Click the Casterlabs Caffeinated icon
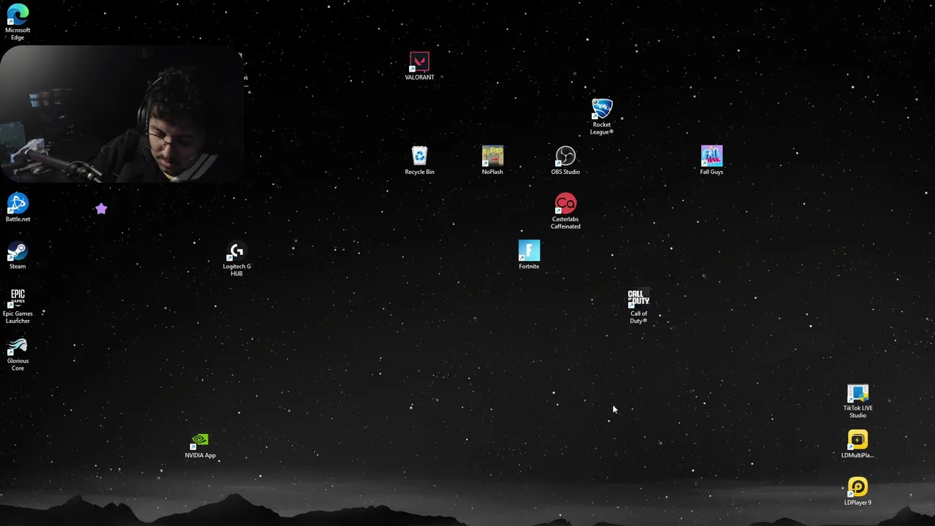 tap(565, 211)
